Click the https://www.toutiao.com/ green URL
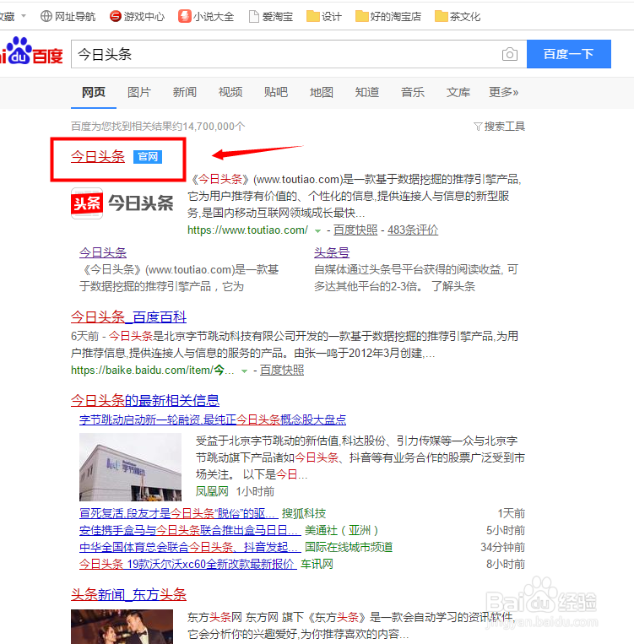634x644 pixels. [247, 230]
